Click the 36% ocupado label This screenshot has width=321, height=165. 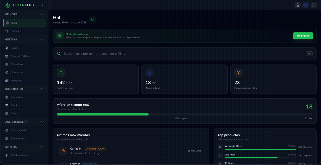click(x=181, y=119)
